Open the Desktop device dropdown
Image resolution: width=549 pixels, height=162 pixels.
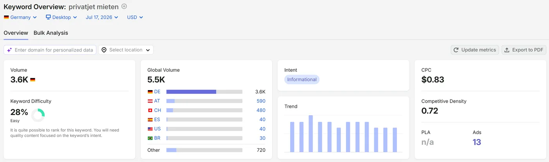click(x=62, y=17)
